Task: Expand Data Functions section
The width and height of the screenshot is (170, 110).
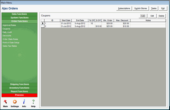Action: click(x=19, y=14)
